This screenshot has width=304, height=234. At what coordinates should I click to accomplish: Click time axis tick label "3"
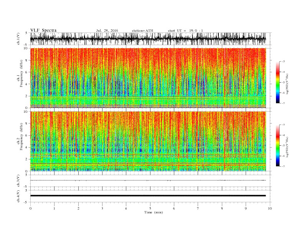point(102,208)
